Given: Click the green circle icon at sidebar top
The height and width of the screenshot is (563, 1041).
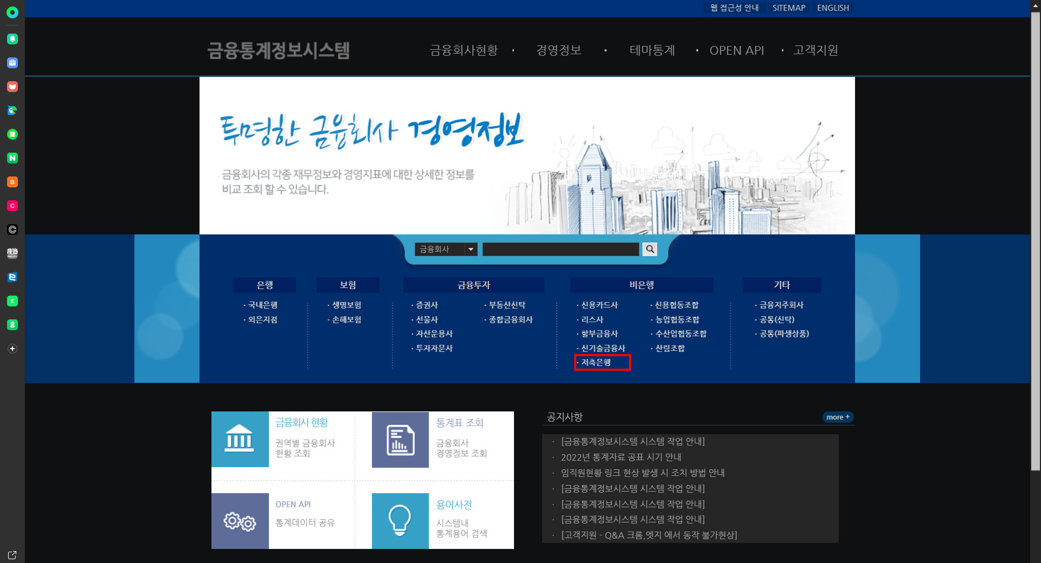Looking at the screenshot, I should point(12,12).
